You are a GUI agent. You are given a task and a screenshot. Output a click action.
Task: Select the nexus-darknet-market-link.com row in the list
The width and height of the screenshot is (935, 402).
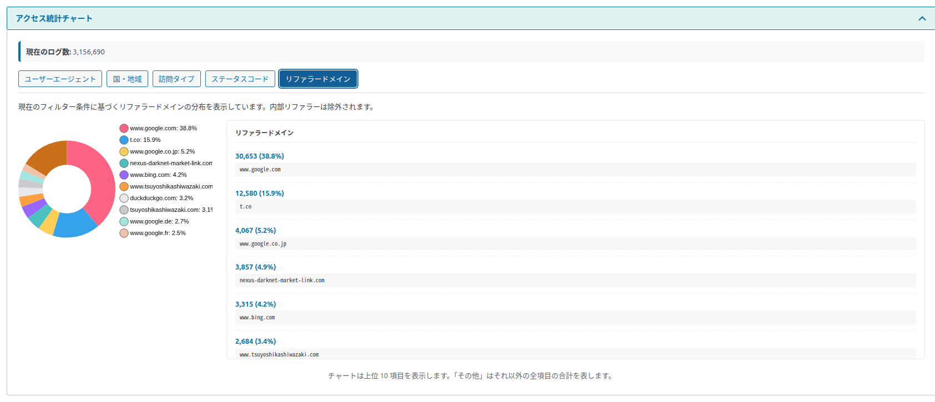575,281
